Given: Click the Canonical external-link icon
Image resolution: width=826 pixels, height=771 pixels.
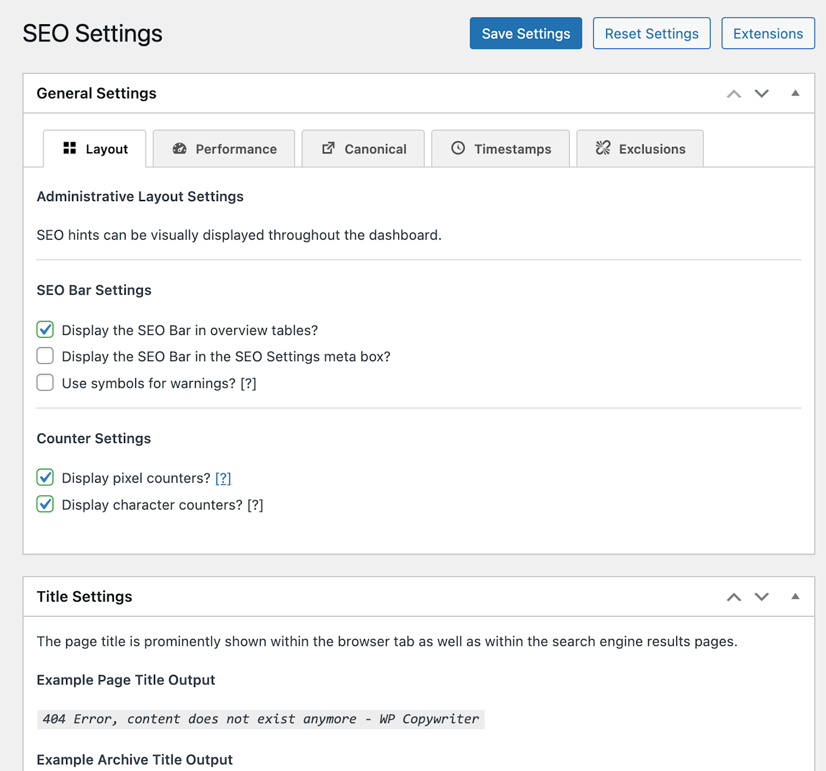Looking at the screenshot, I should pyautogui.click(x=329, y=148).
